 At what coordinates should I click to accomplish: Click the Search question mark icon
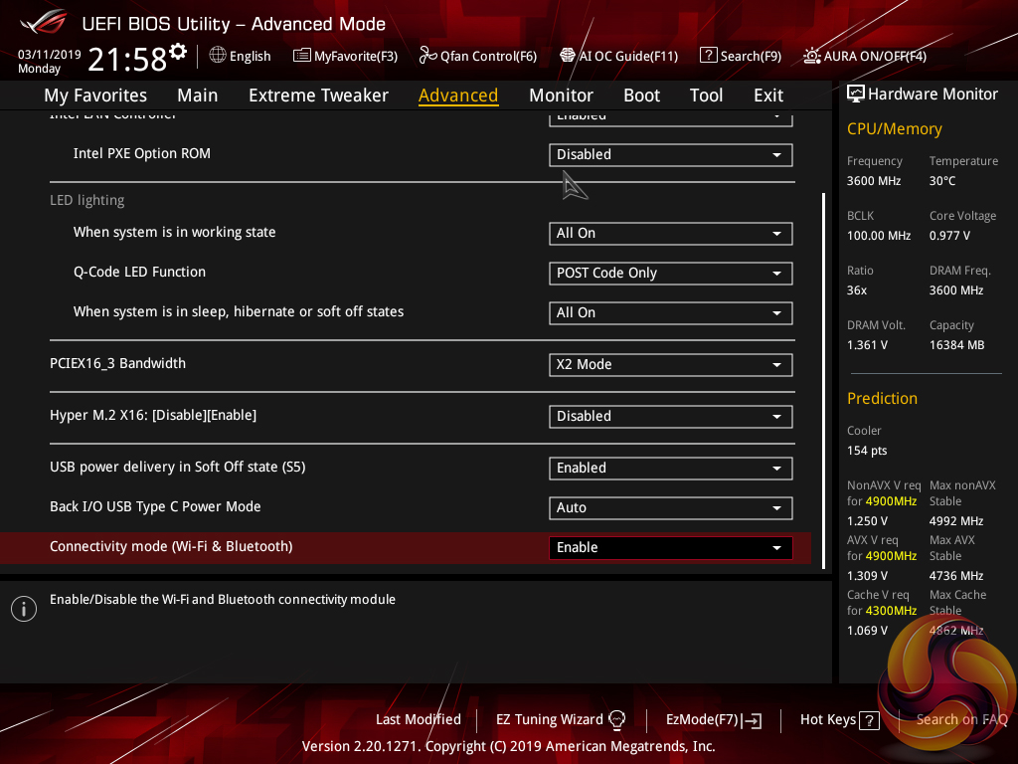click(708, 56)
